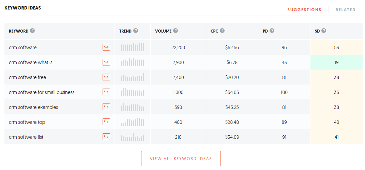365x170 pixels.
Task: Click help icon beside KEYWORD header
Action: coord(32,31)
